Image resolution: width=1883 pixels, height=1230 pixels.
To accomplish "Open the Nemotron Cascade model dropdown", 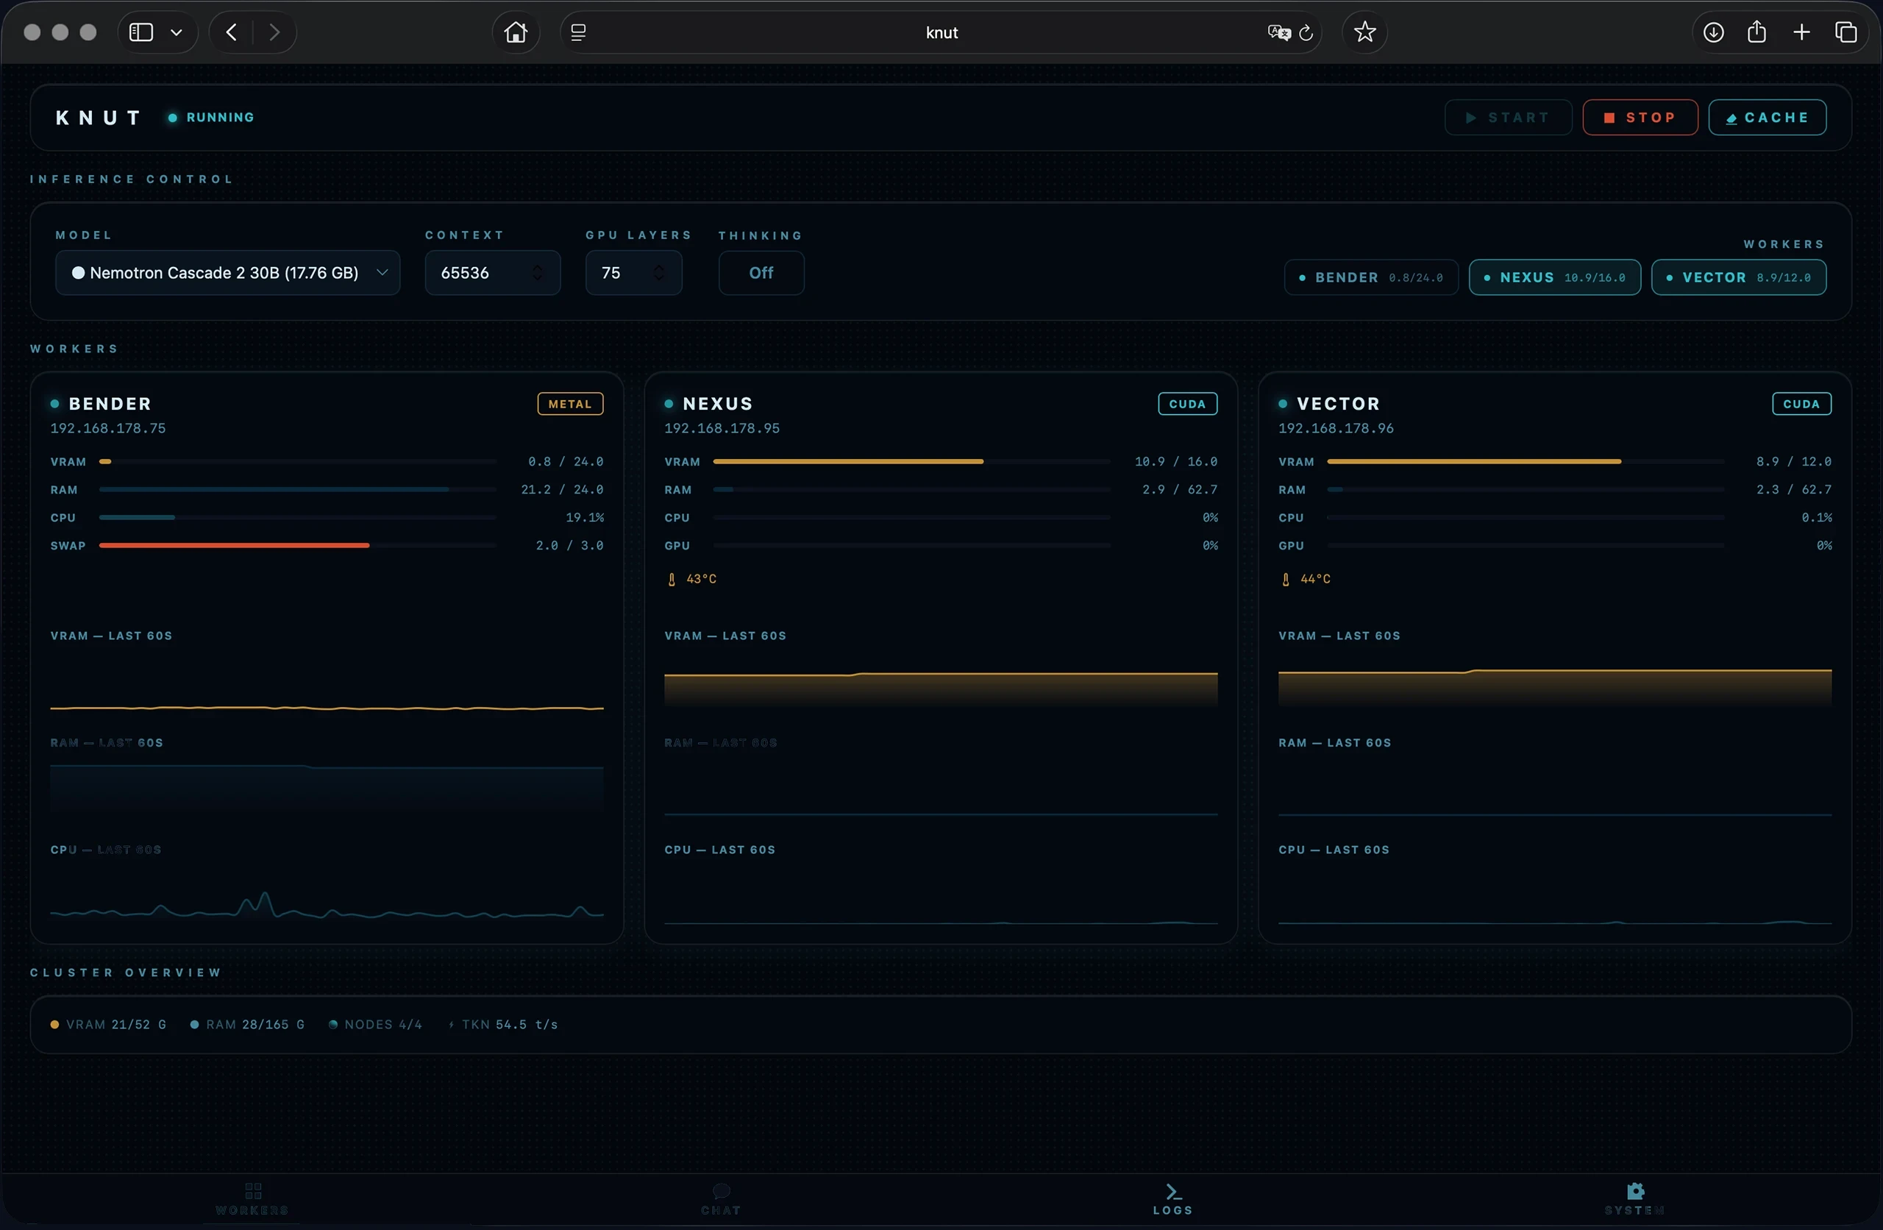I will (x=227, y=272).
